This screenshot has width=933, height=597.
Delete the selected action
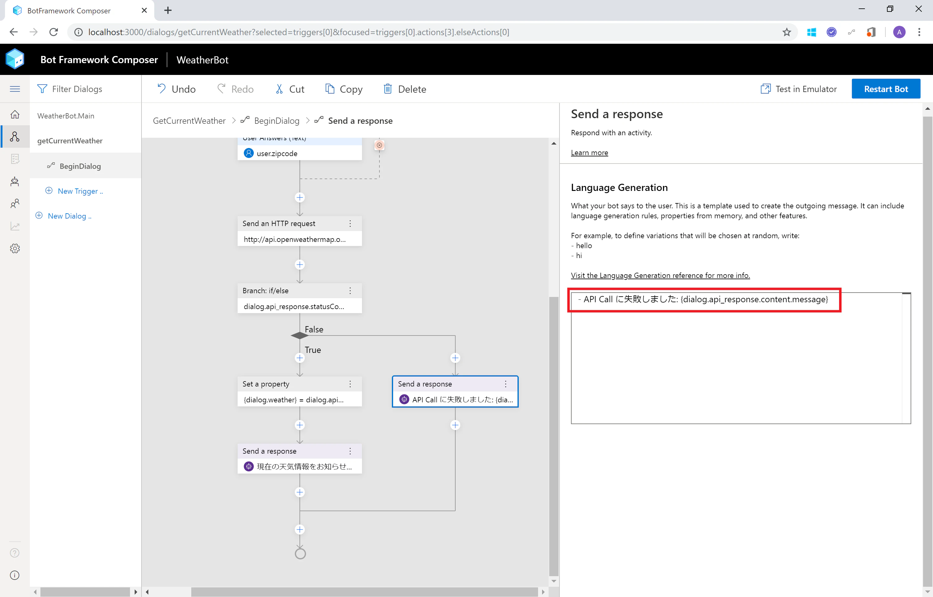405,89
